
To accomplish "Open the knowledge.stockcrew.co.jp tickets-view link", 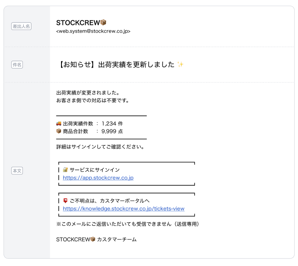I will (x=123, y=208).
